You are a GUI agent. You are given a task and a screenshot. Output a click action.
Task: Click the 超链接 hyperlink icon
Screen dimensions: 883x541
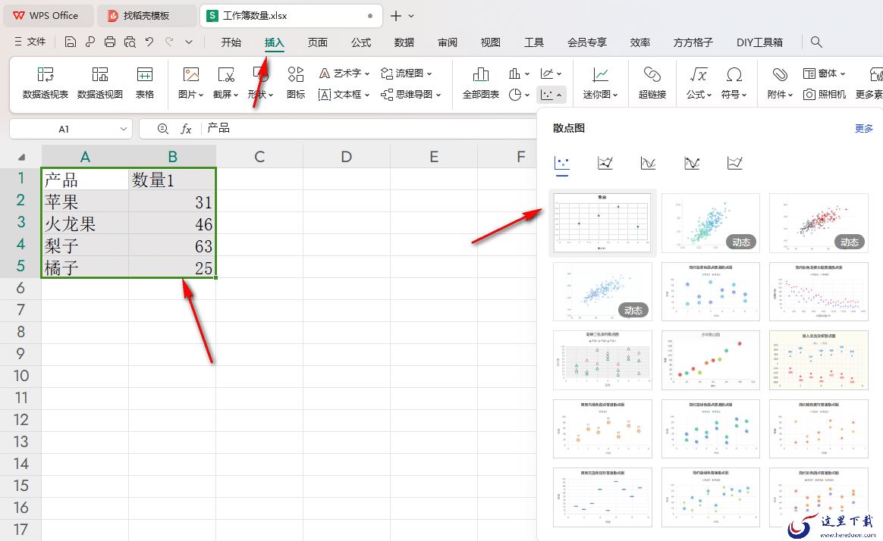pyautogui.click(x=652, y=75)
